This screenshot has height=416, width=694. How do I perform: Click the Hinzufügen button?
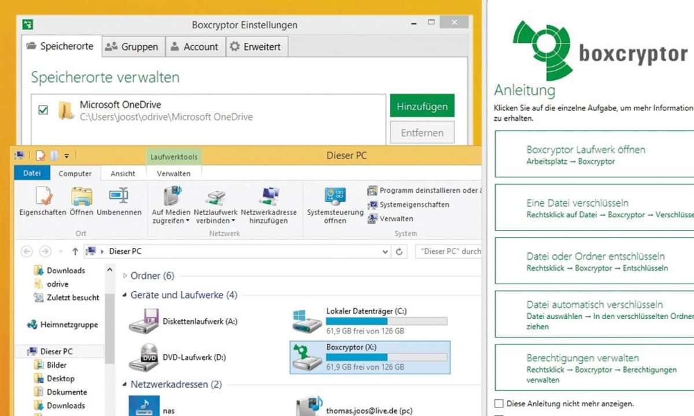pos(422,106)
